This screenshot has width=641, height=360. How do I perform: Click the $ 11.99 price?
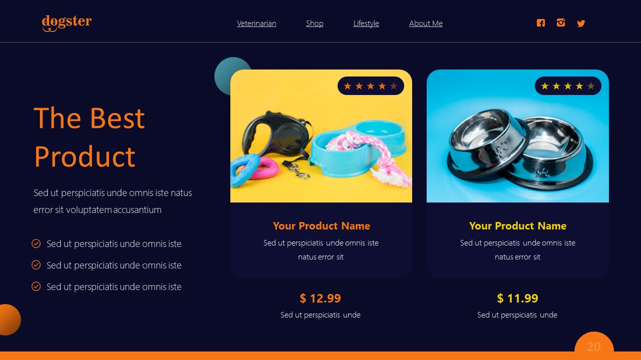pos(518,298)
